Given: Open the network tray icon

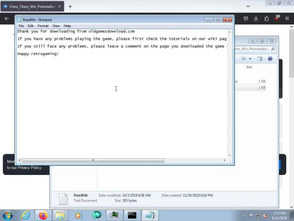Looking at the screenshot, I should 258,216.
